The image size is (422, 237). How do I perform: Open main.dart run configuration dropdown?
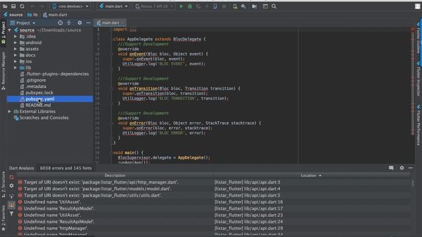click(x=113, y=6)
